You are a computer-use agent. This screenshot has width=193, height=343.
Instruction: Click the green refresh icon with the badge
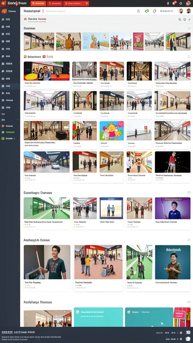[x=147, y=11]
